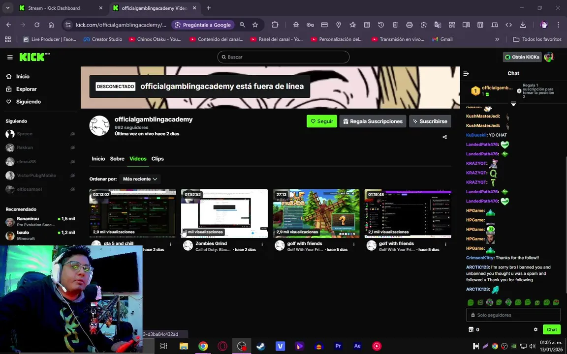Open the user profile avatar in header
Screen dimensions: 567x354
tap(549, 57)
